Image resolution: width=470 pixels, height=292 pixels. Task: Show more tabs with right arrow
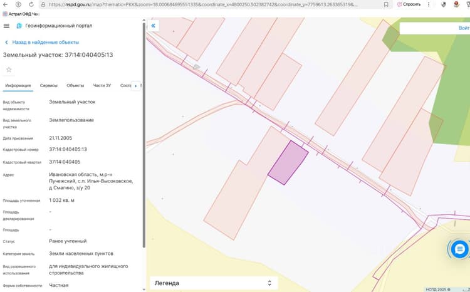[136, 86]
